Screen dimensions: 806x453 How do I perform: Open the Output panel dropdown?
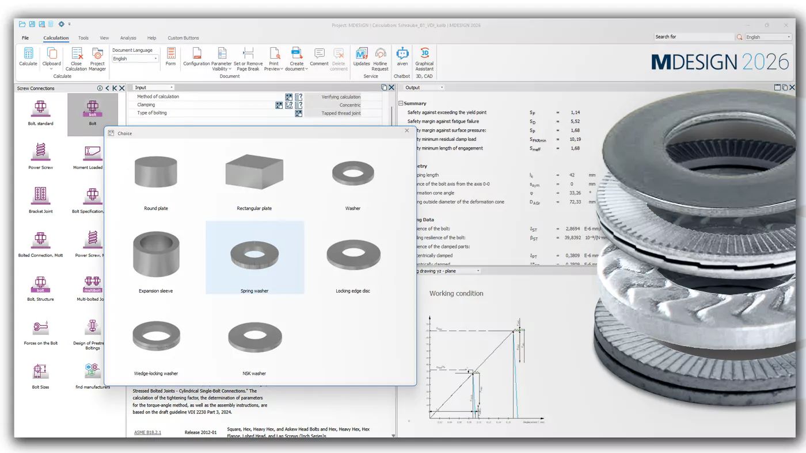coord(424,88)
